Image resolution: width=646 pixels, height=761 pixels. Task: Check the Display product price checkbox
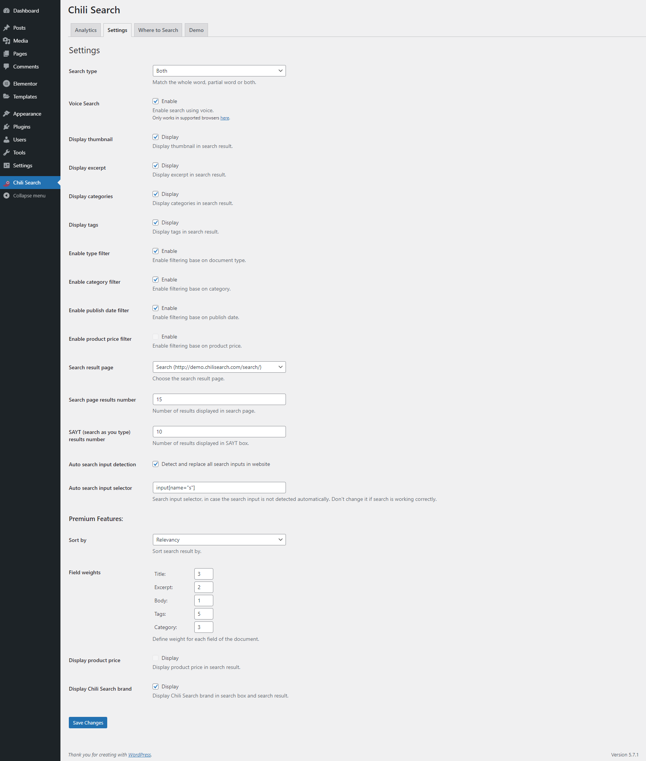(x=156, y=658)
